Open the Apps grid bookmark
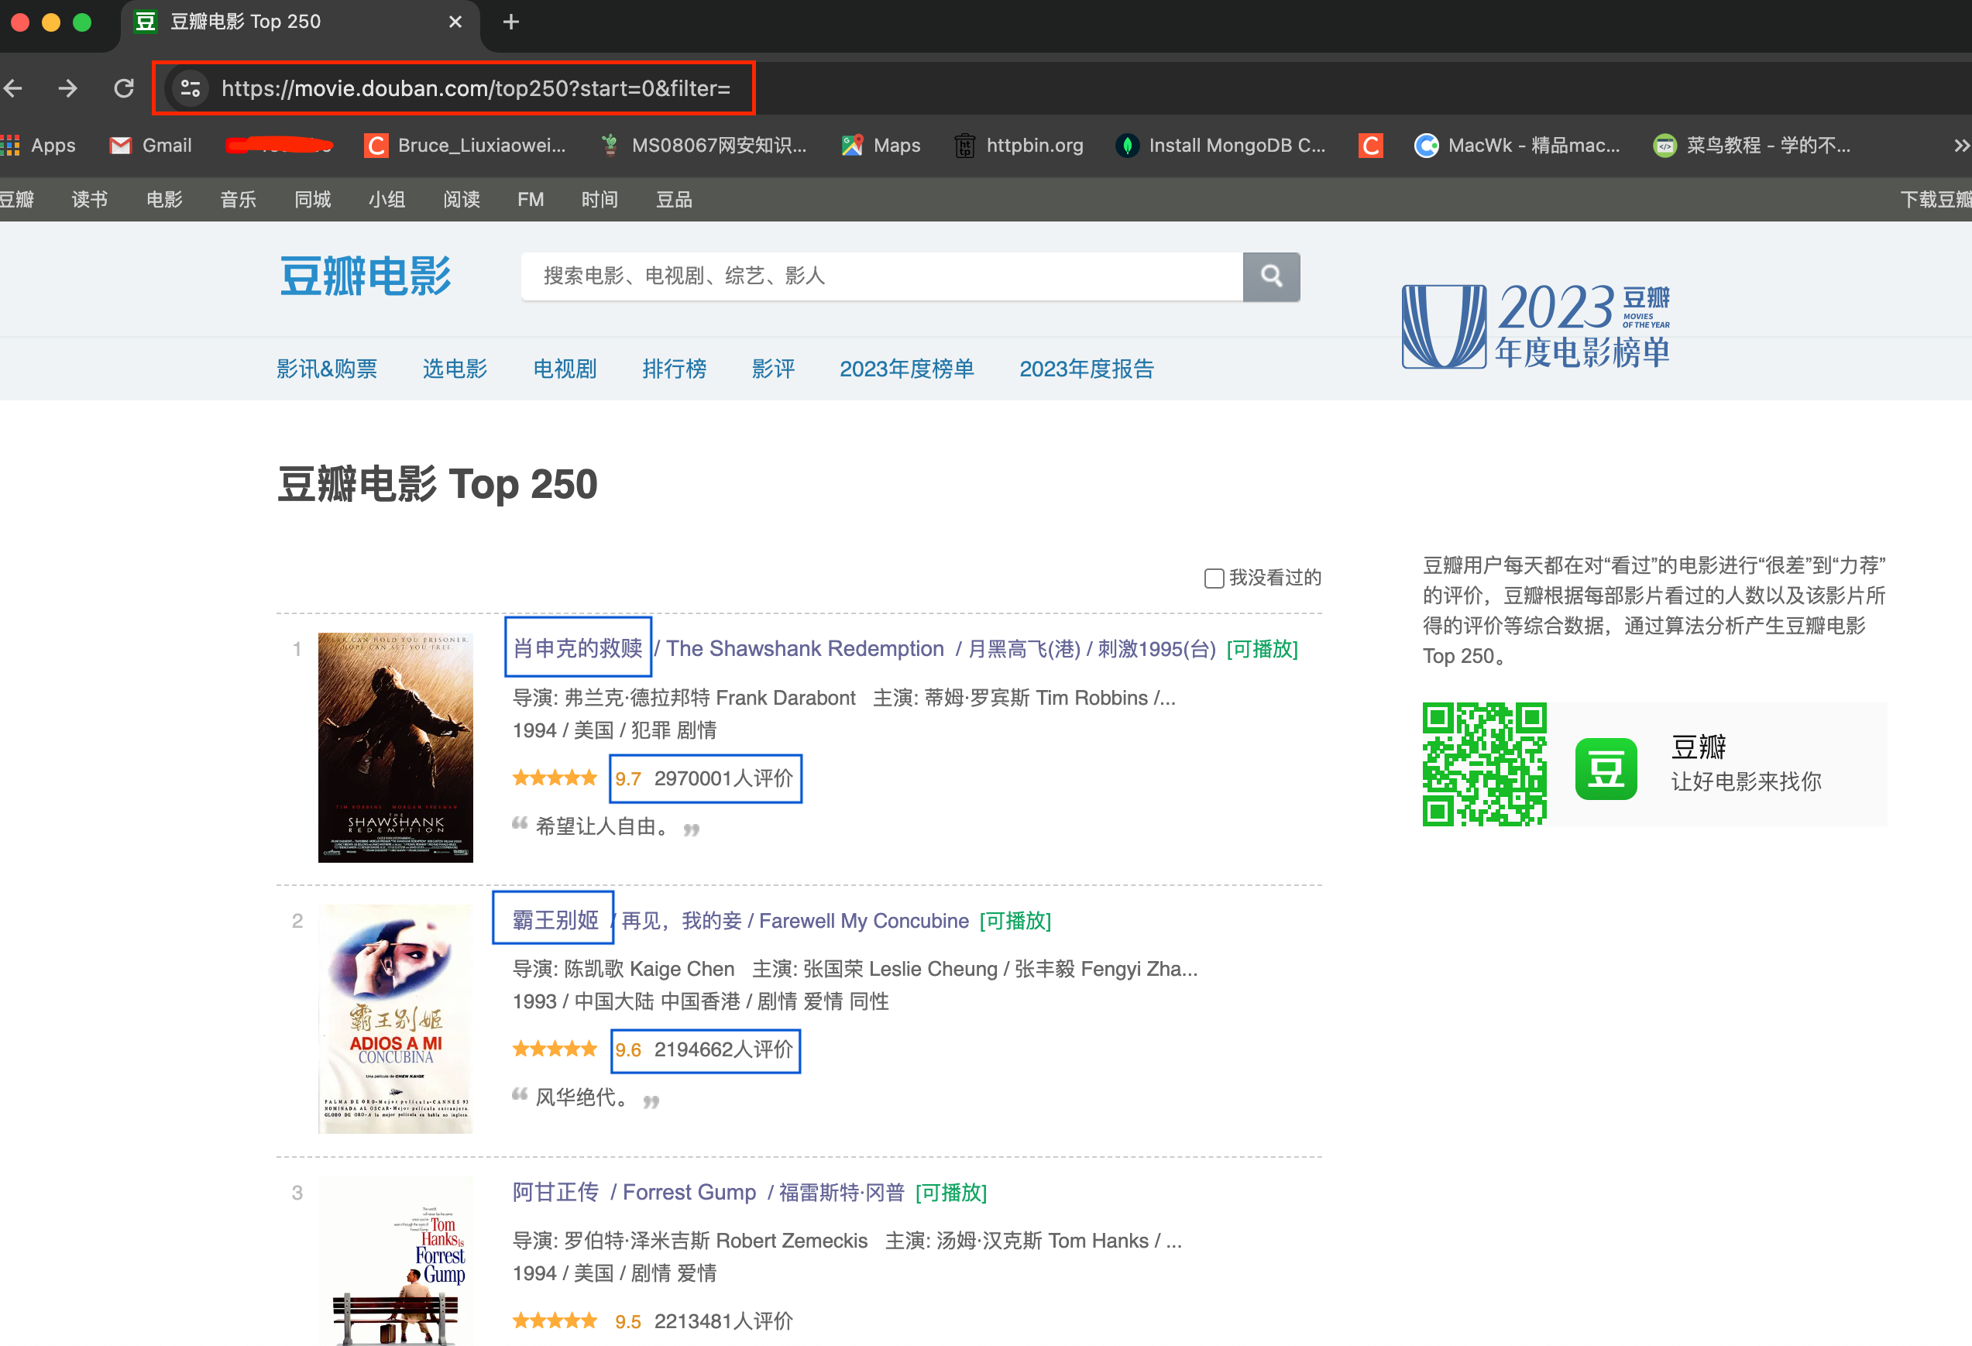 (39, 145)
